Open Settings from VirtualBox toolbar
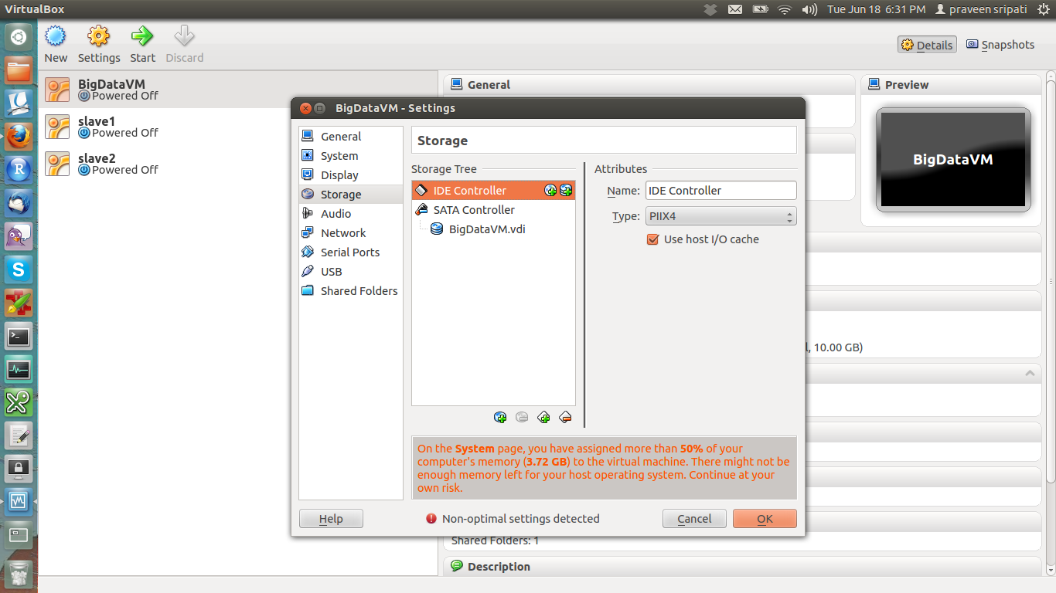The image size is (1056, 593). coord(99,44)
